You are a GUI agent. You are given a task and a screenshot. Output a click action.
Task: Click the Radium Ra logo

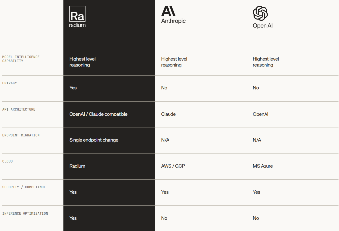coord(77,14)
